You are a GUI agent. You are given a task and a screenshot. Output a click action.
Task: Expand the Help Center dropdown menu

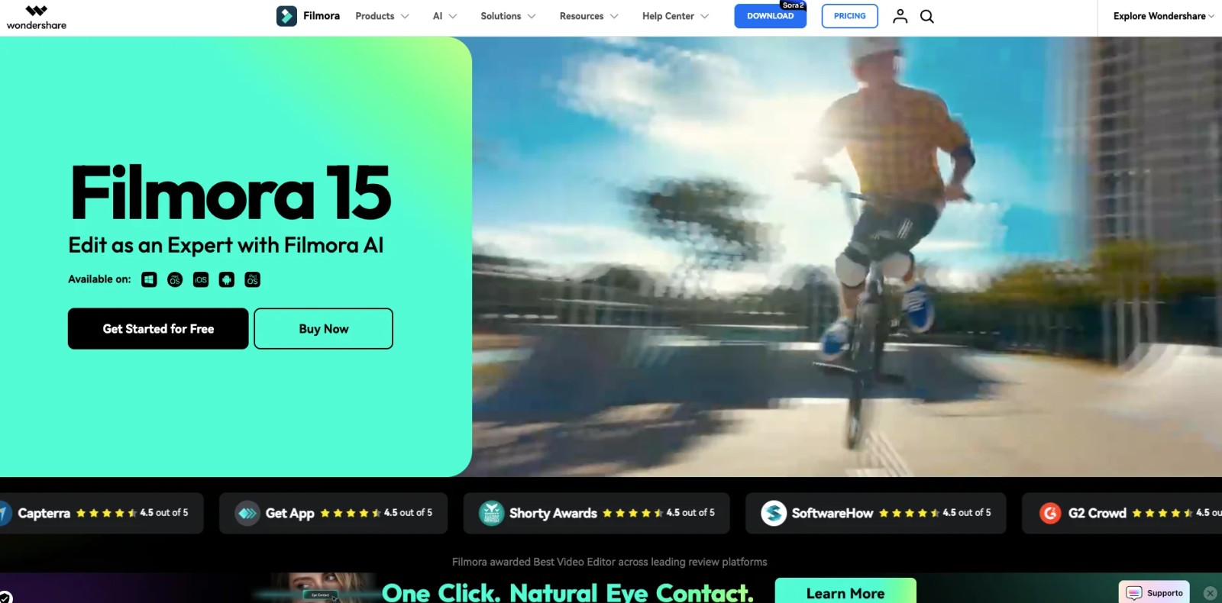(675, 16)
